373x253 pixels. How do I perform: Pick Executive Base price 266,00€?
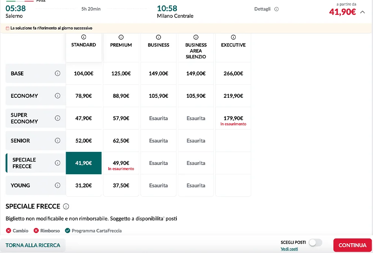point(233,74)
